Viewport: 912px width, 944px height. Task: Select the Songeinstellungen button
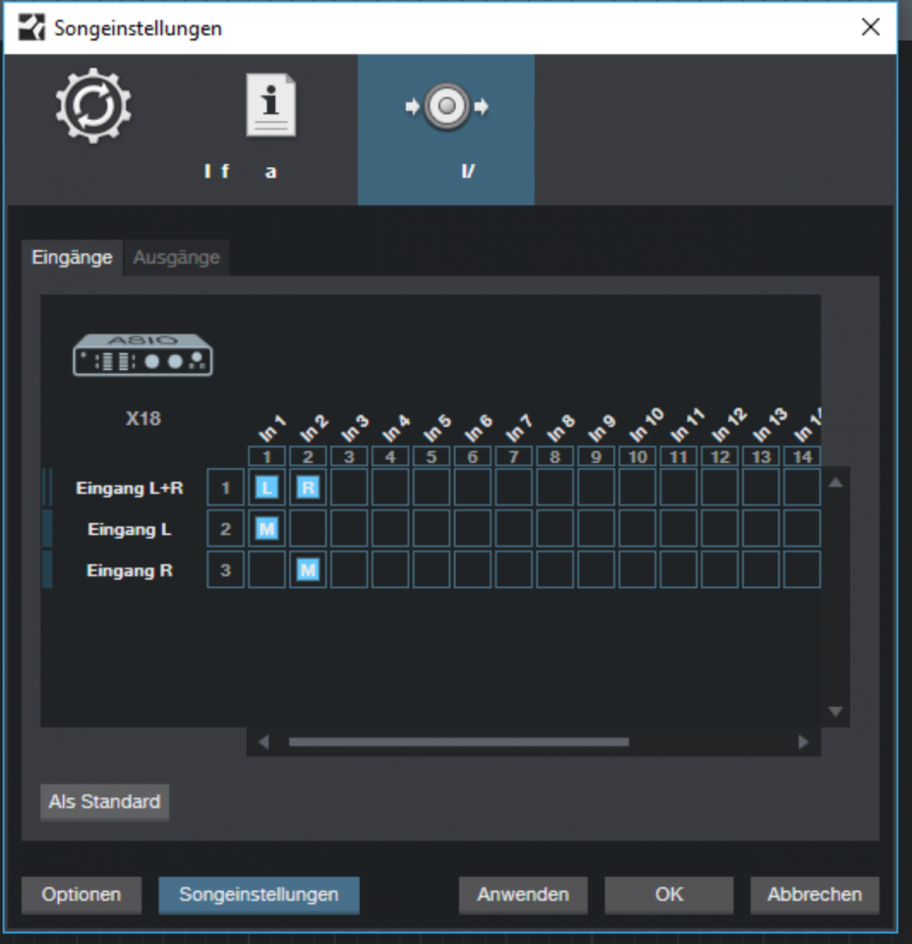pos(258,895)
